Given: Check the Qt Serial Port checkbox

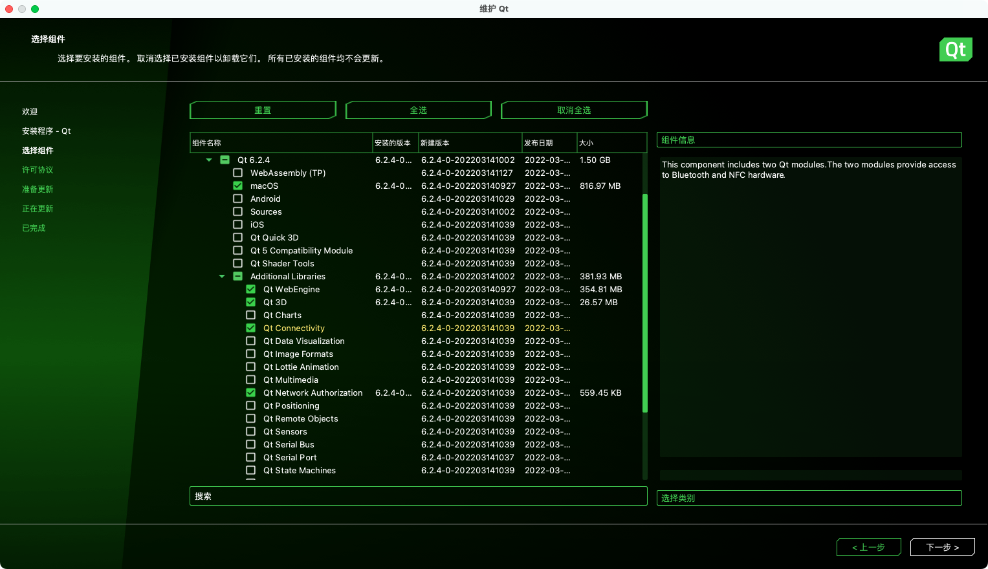Looking at the screenshot, I should pyautogui.click(x=250, y=457).
